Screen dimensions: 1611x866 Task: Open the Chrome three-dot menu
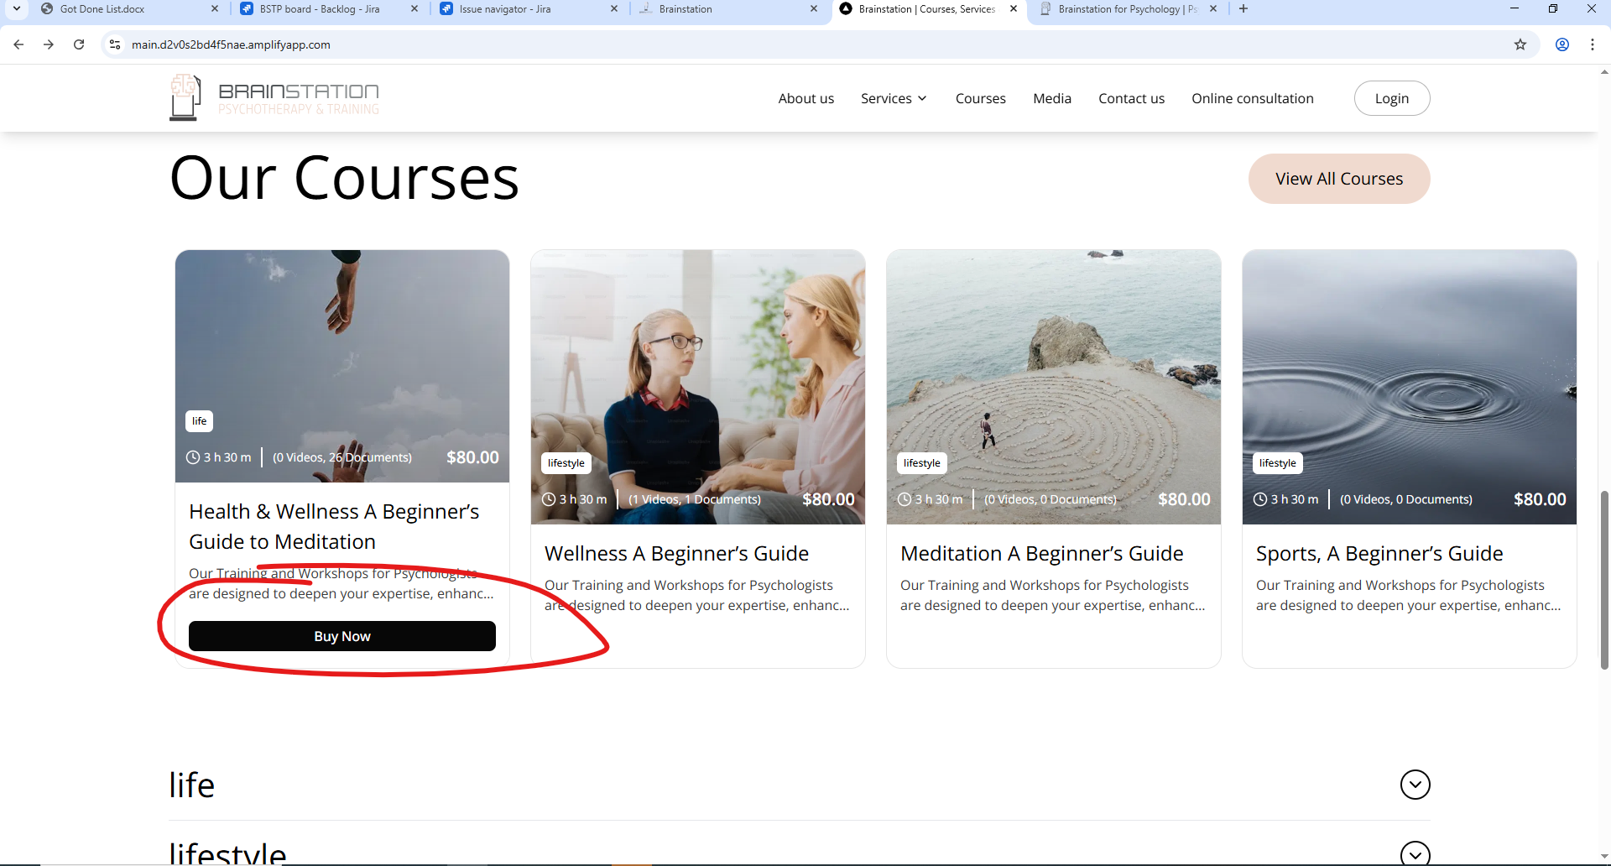pos(1592,44)
